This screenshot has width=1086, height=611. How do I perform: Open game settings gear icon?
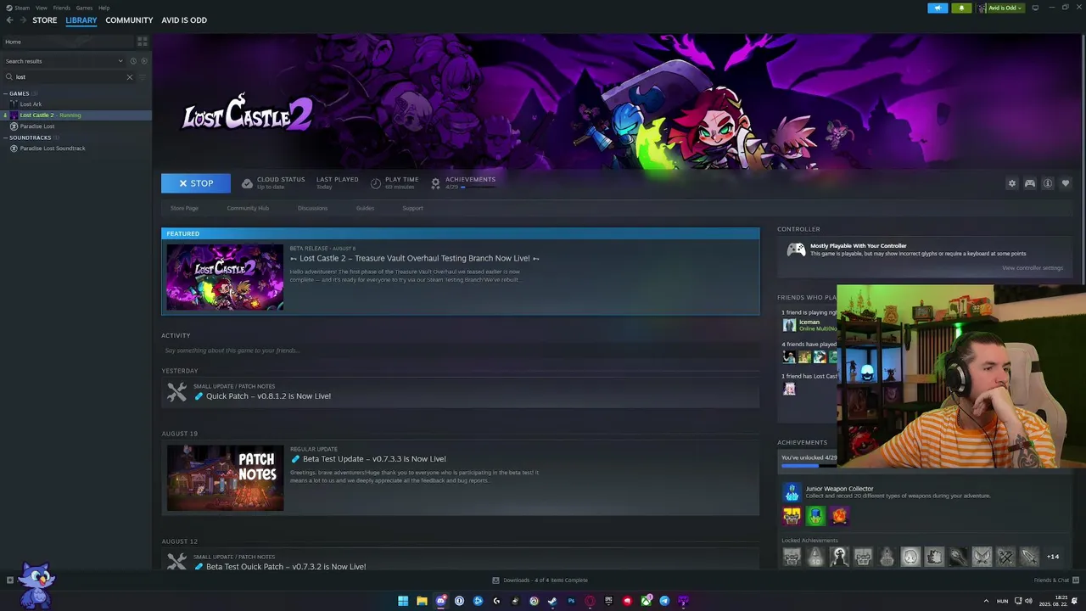click(1011, 183)
